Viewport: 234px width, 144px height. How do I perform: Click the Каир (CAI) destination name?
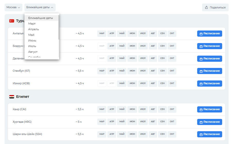(19, 109)
